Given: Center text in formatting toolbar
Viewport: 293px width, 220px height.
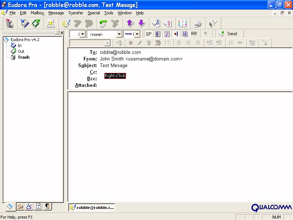Looking at the screenshot, I should pos(188,43).
